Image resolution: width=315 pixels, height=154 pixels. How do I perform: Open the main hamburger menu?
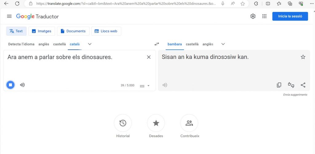9,17
